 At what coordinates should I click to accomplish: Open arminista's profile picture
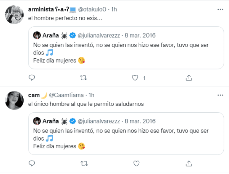coord(15,15)
